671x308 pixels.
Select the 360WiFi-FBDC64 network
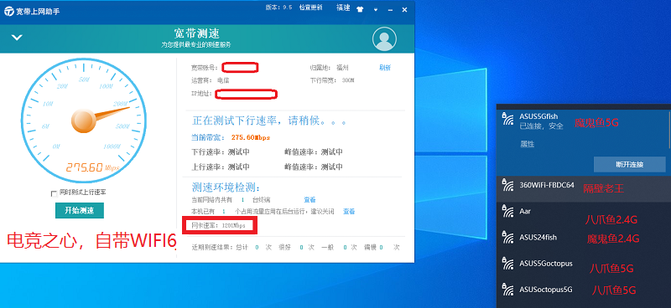tap(584, 189)
